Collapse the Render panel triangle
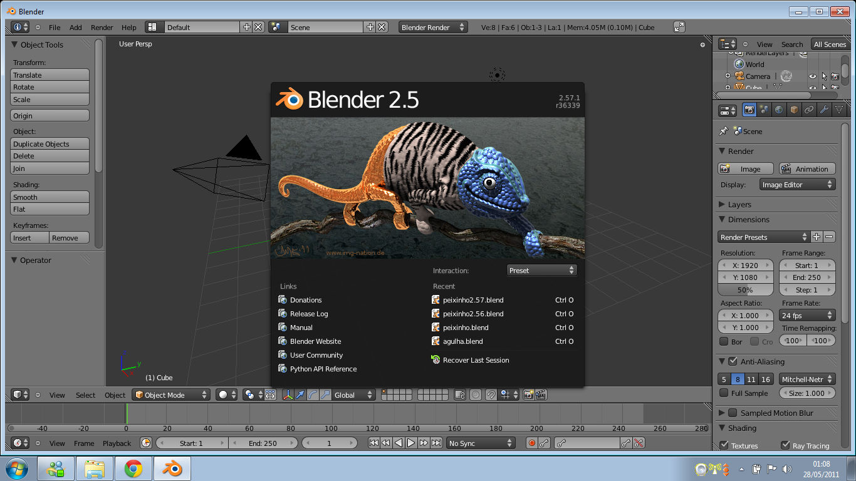Image resolution: width=856 pixels, height=481 pixels. [x=723, y=152]
